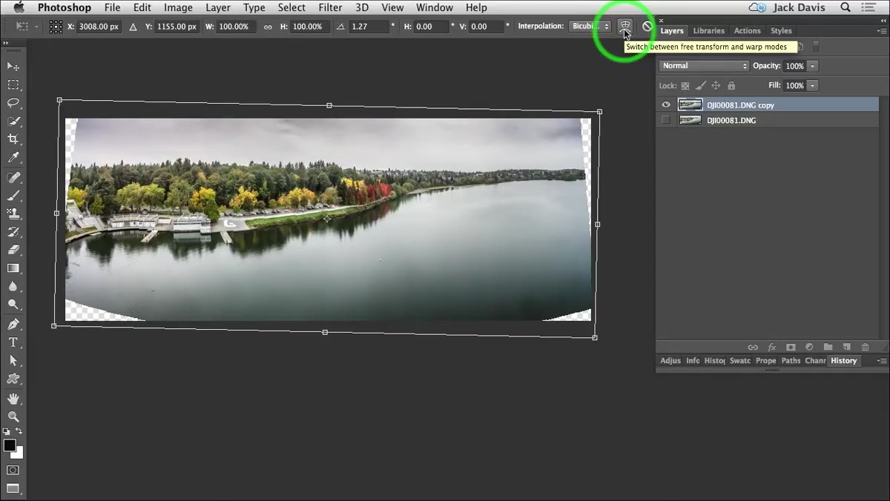Delete layer with trash icon
The width and height of the screenshot is (890, 501).
(865, 347)
